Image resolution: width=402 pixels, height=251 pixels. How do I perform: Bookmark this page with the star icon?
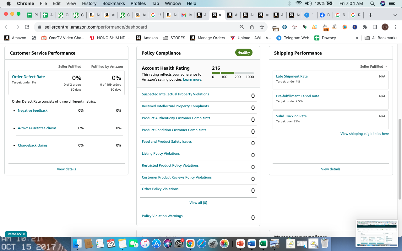[x=262, y=27]
